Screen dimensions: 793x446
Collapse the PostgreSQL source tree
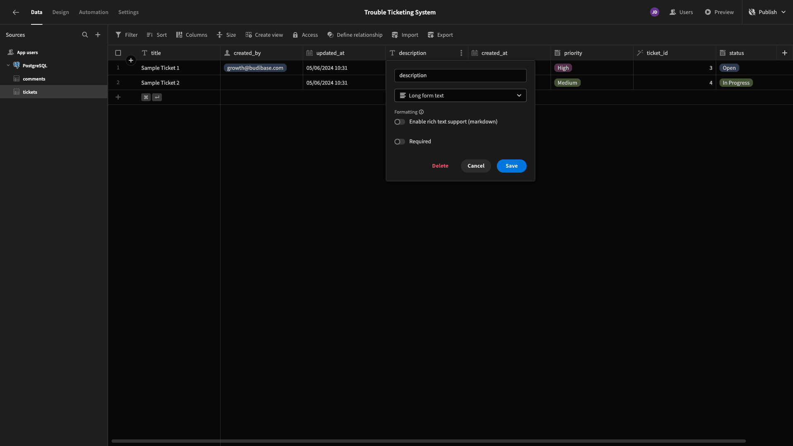pyautogui.click(x=8, y=66)
